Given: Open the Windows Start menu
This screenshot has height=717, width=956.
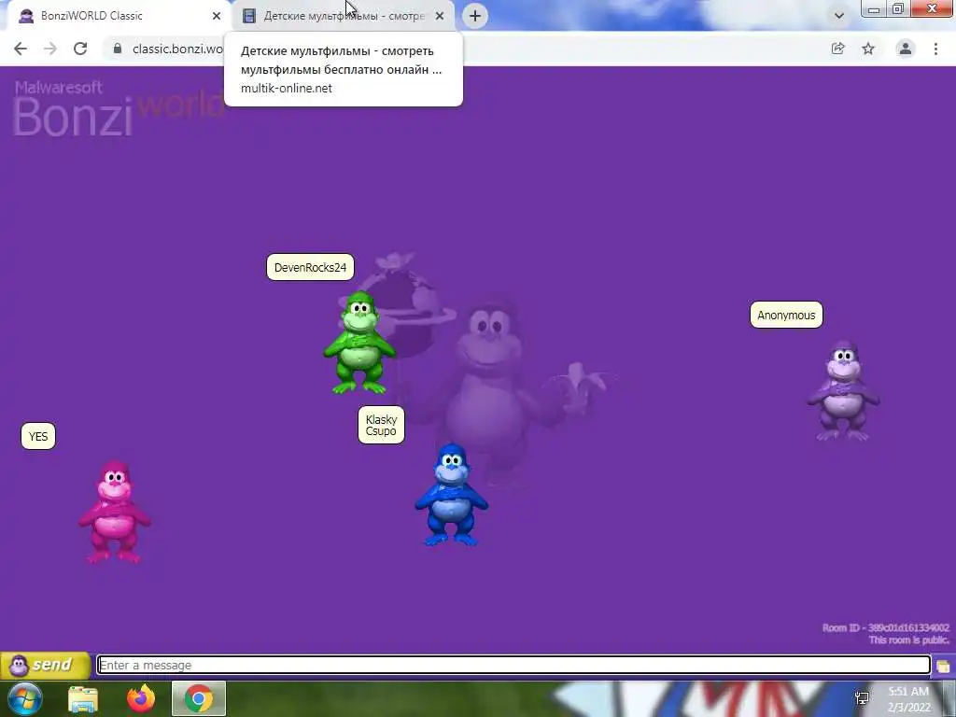Looking at the screenshot, I should (x=25, y=698).
